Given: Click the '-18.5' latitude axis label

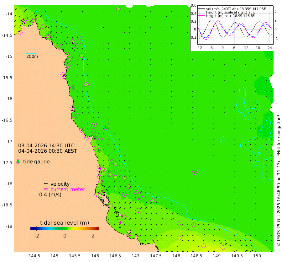Looking at the screenshot, I should pos(7,205).
